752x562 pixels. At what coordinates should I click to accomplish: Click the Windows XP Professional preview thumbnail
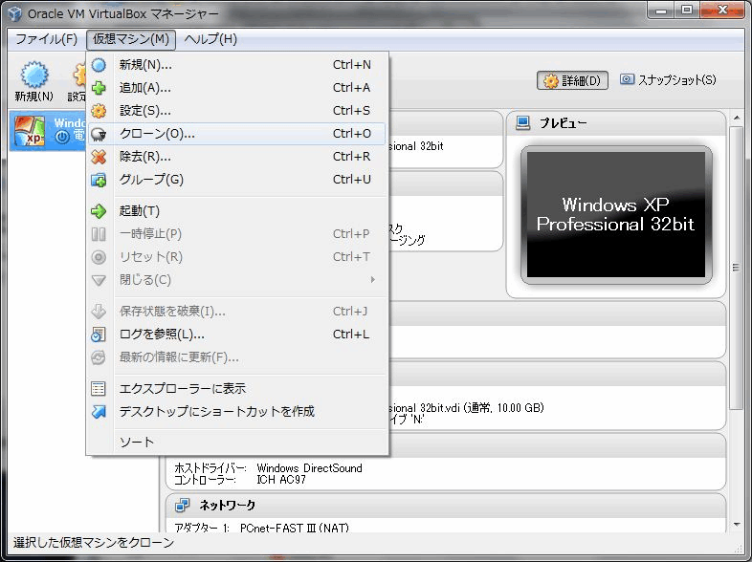coord(616,215)
